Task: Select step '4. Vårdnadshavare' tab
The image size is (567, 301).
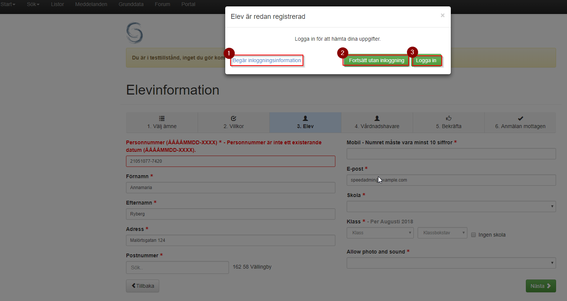Action: (x=377, y=122)
